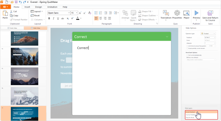This screenshot has height=121, width=221.
Task: Decrease the paragraph indent
Action: pos(105,13)
